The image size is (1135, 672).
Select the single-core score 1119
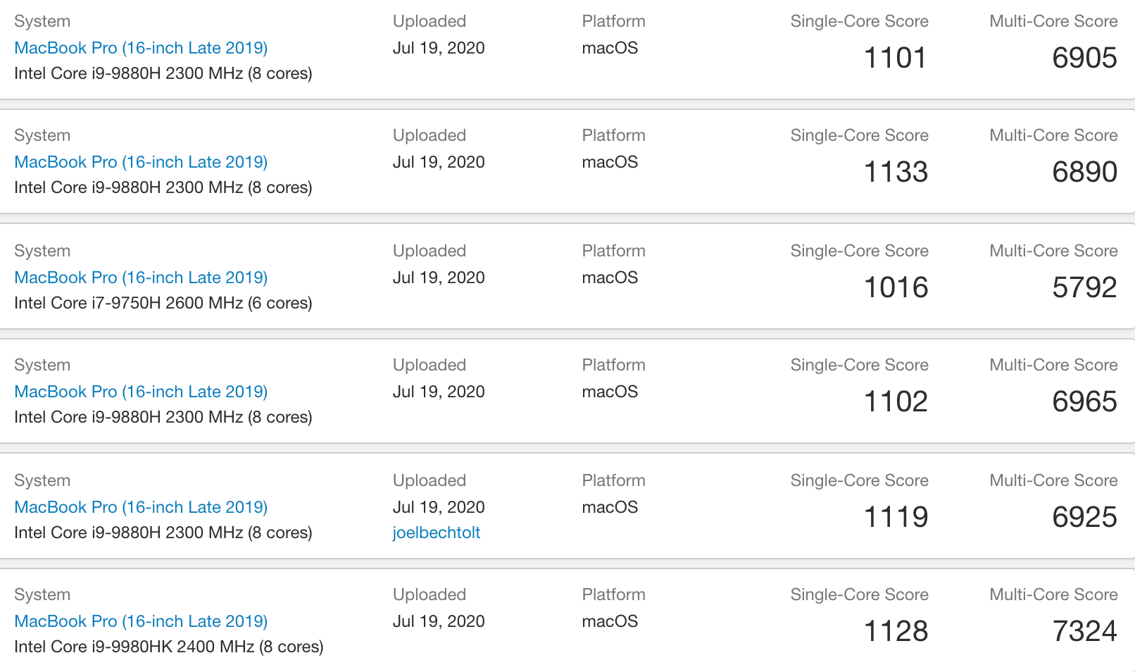(x=895, y=517)
